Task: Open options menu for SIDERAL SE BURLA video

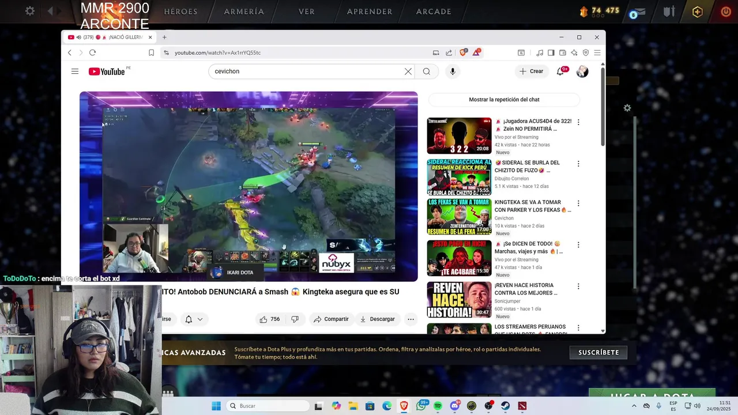Action: click(x=578, y=164)
